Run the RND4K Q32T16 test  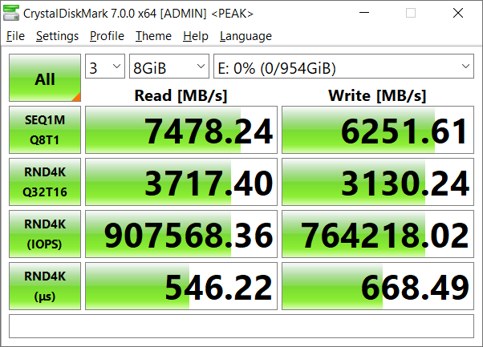point(45,182)
